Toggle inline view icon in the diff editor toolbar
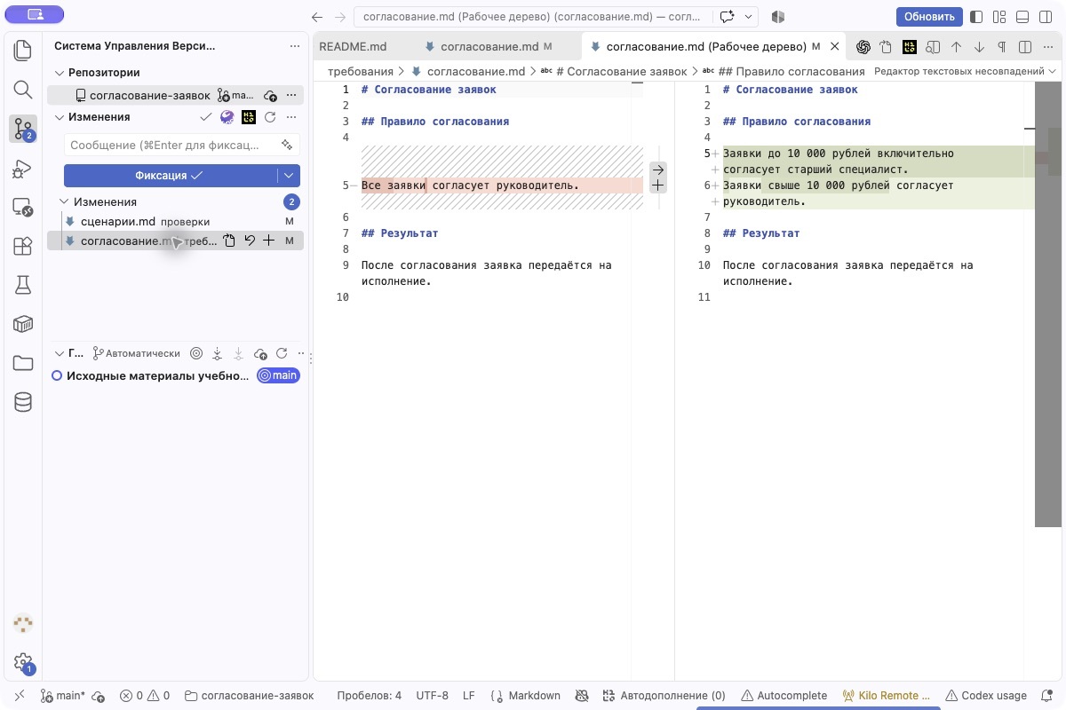1066x710 pixels. point(1025,47)
